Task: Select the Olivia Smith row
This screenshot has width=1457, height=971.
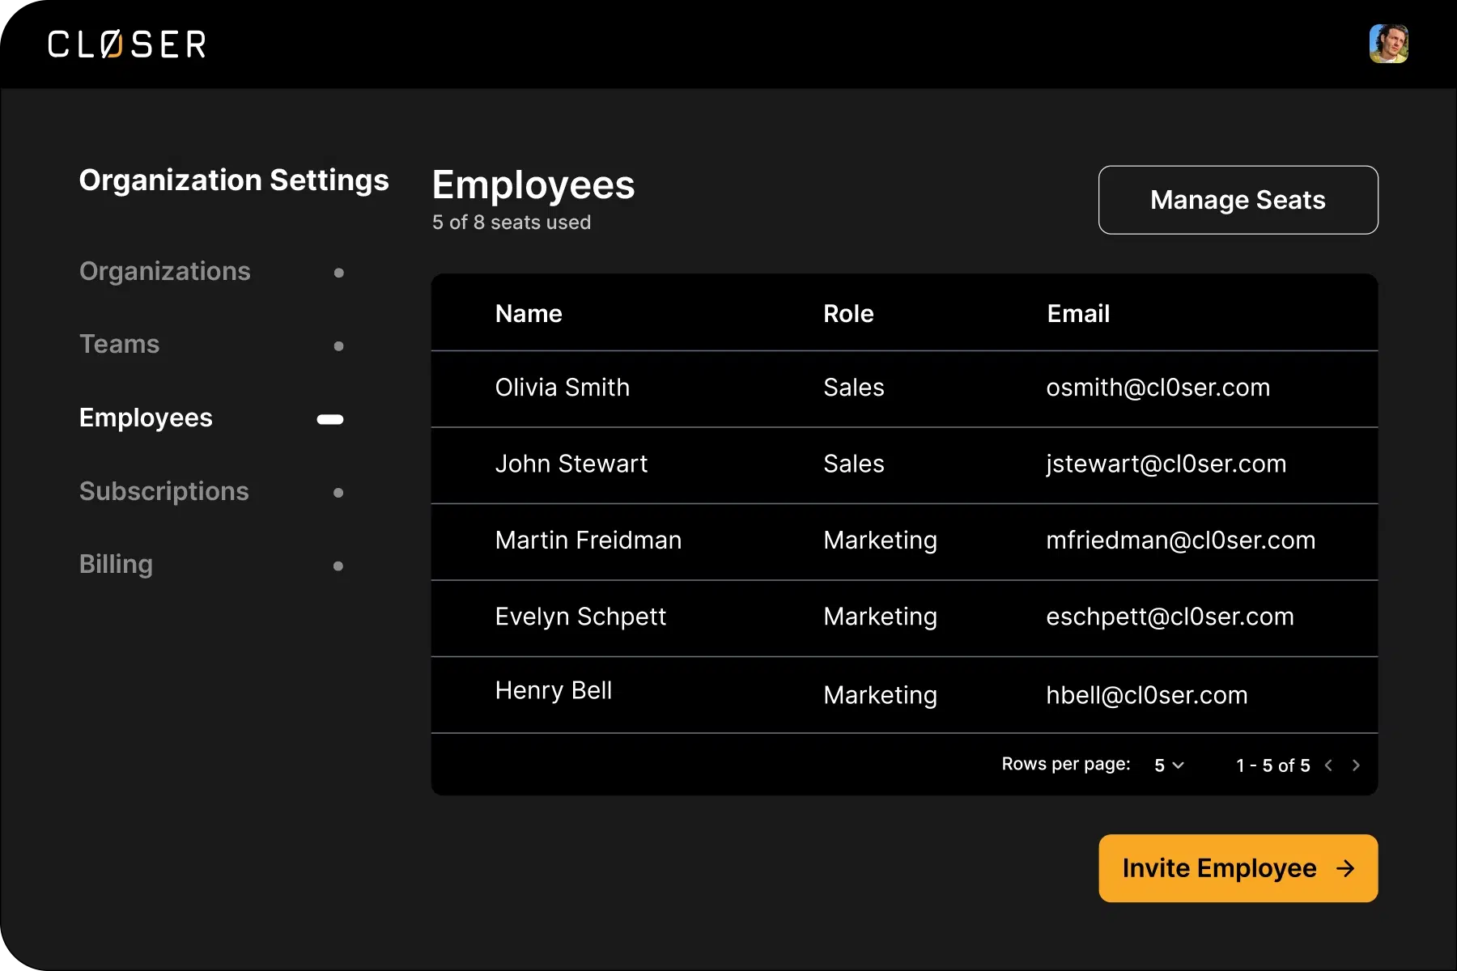Action: point(563,388)
